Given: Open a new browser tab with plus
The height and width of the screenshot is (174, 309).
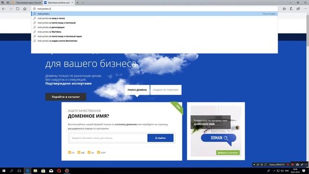Looking at the screenshot, I should (x=77, y=2).
